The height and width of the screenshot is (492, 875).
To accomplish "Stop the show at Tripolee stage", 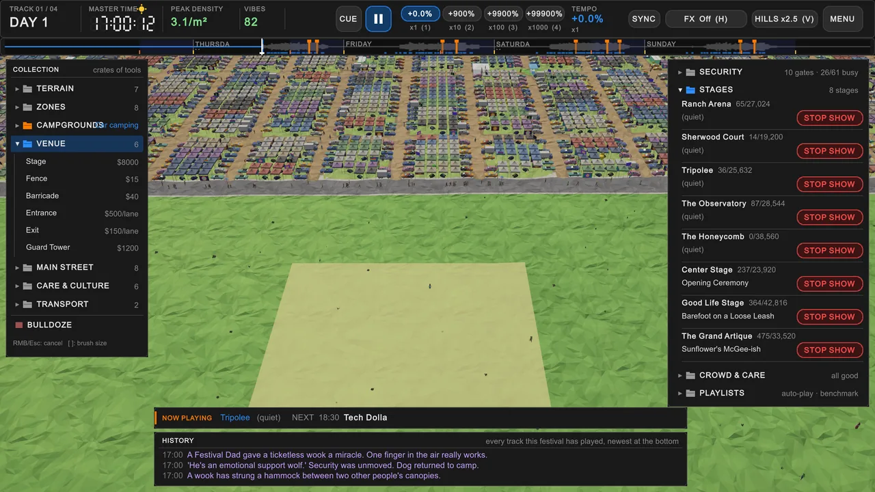I will coord(829,184).
